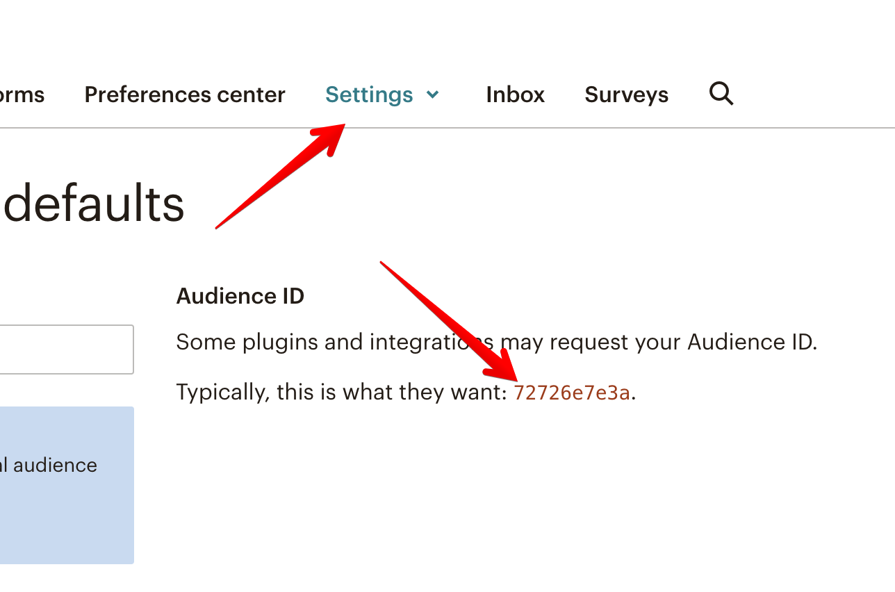Image resolution: width=895 pixels, height=592 pixels.
Task: Select the partially visible Forms tab
Action: (x=22, y=94)
